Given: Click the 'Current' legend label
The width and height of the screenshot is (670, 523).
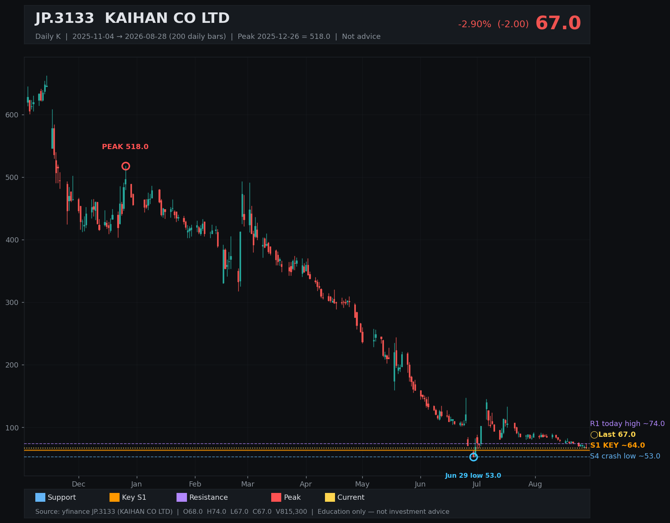Looking at the screenshot, I should point(351,497).
